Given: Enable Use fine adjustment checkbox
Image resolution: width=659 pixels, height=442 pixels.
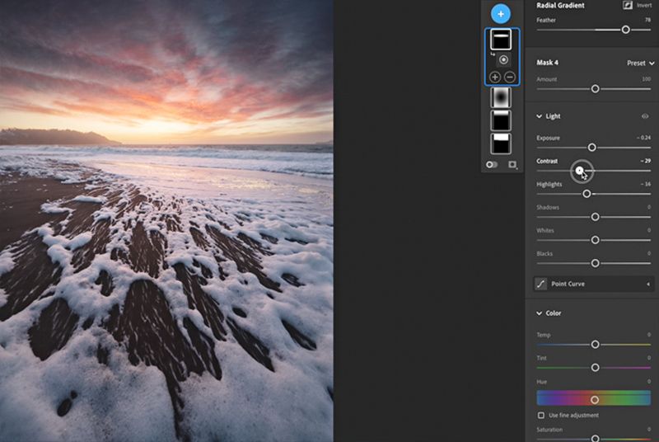Looking at the screenshot, I should 541,415.
